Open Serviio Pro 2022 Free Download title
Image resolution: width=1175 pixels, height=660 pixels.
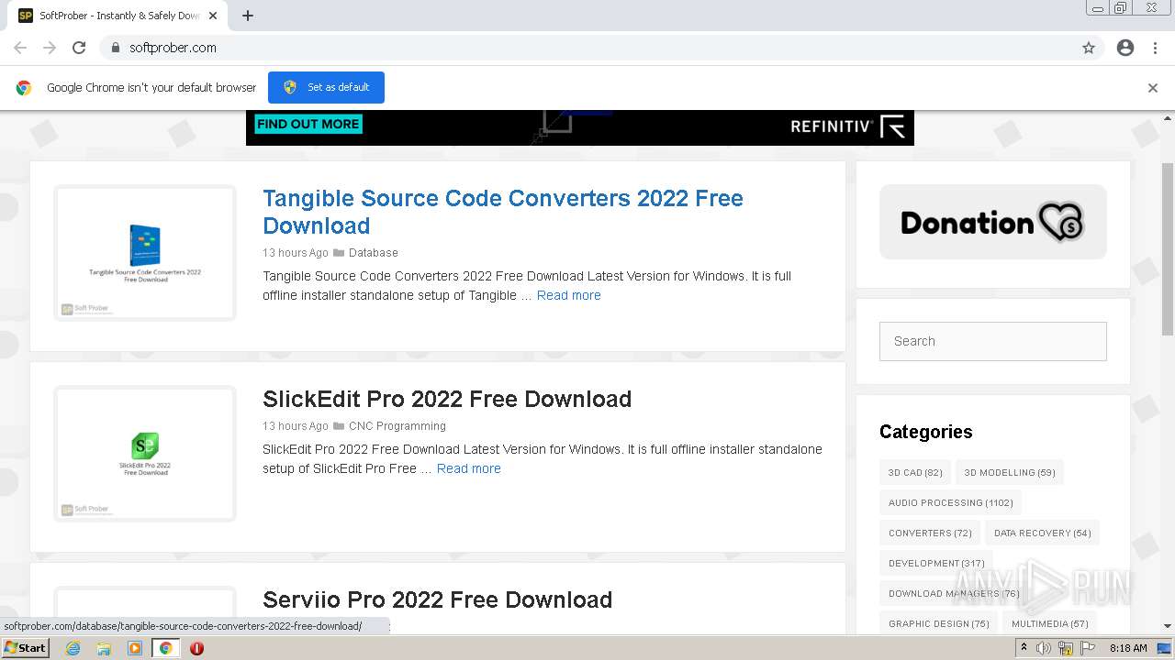point(437,599)
